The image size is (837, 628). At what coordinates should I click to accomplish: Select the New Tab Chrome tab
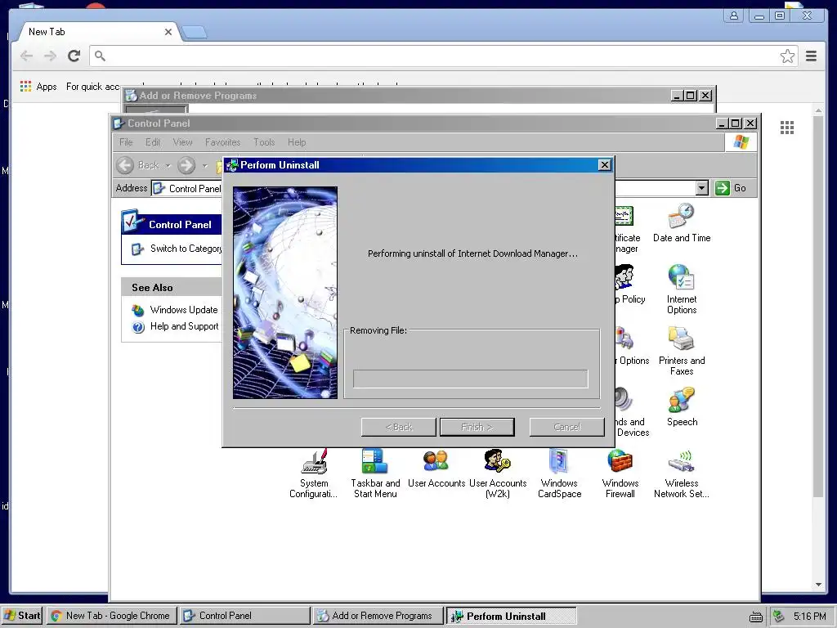pyautogui.click(x=99, y=32)
